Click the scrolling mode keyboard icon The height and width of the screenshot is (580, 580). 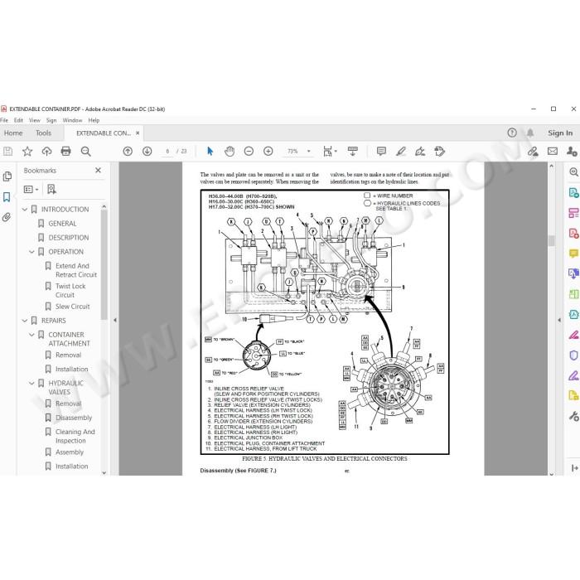pyautogui.click(x=353, y=152)
